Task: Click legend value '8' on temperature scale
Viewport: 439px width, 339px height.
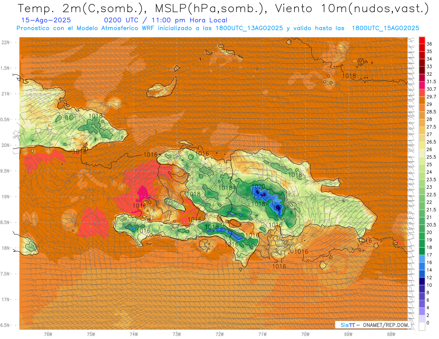Action: (x=428, y=293)
